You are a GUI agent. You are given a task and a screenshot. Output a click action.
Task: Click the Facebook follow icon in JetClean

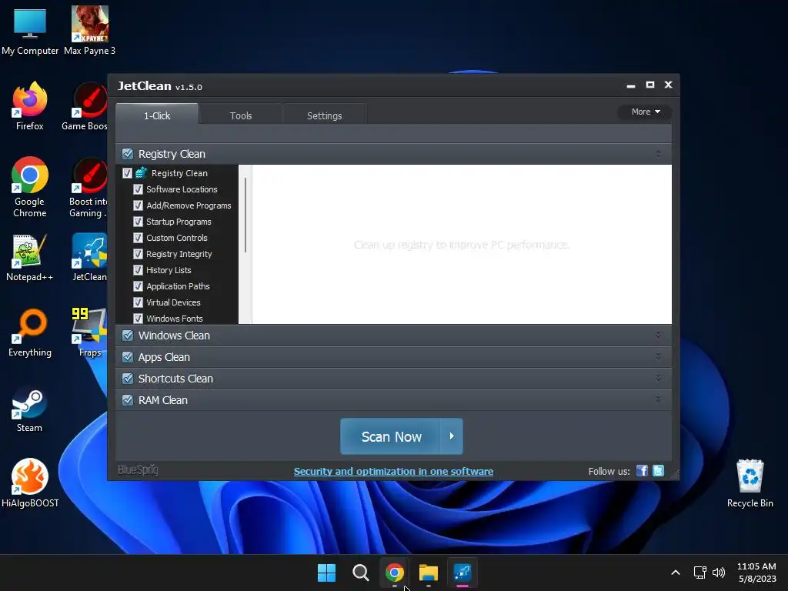642,471
